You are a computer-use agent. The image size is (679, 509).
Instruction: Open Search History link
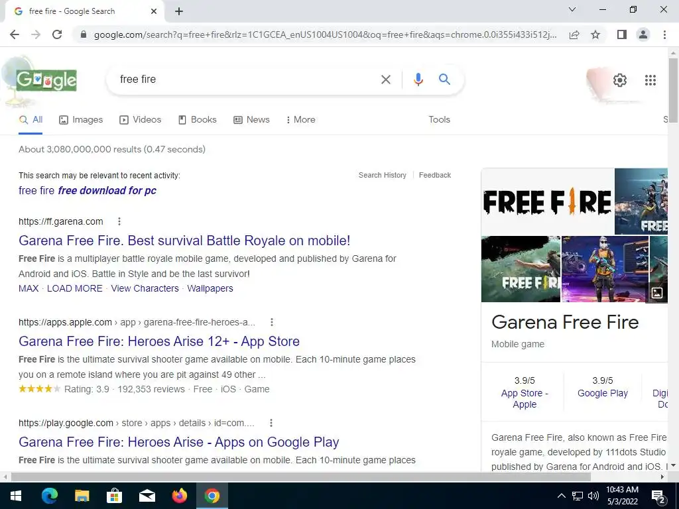pyautogui.click(x=383, y=175)
